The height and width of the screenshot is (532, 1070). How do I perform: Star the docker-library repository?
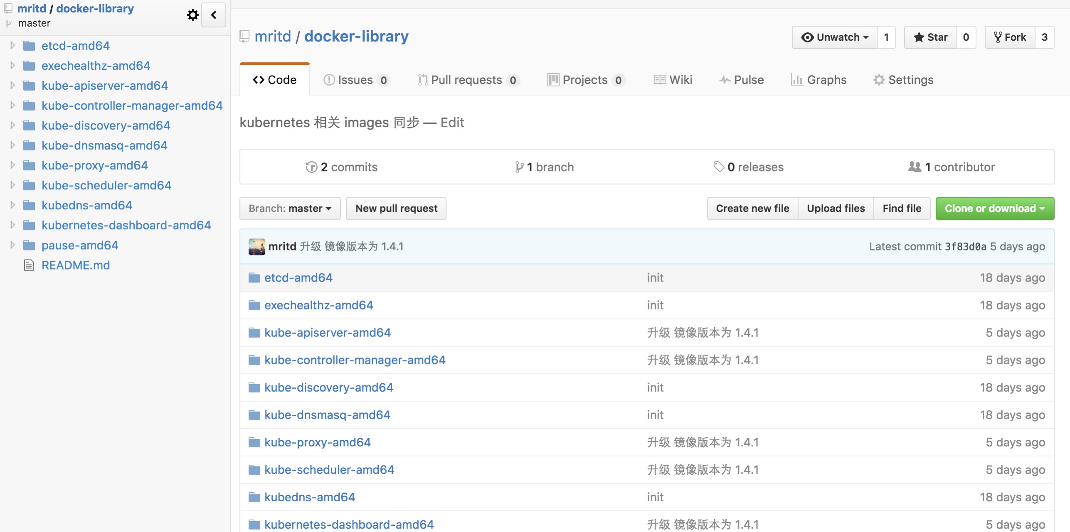931,37
